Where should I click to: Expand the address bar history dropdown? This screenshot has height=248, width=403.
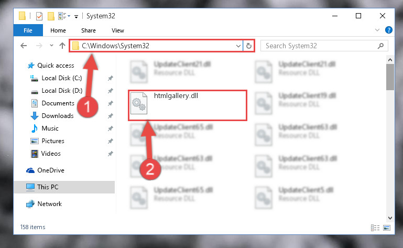[238, 46]
